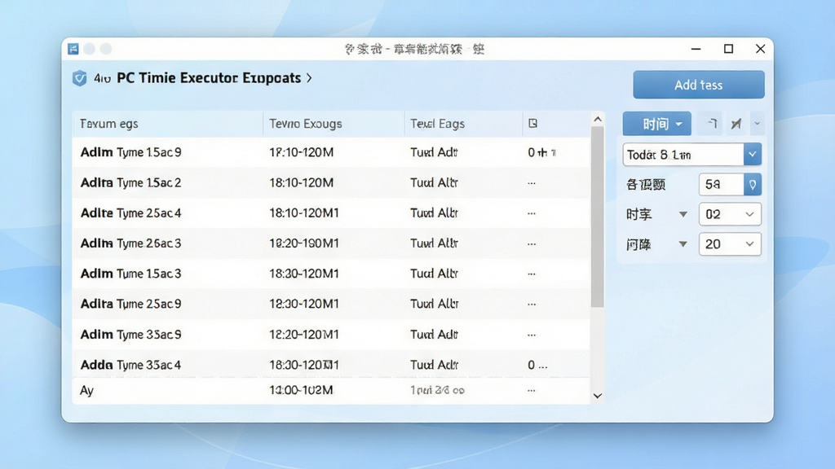Open the 02 dropdown
Image resolution: width=835 pixels, height=469 pixels.
(730, 214)
